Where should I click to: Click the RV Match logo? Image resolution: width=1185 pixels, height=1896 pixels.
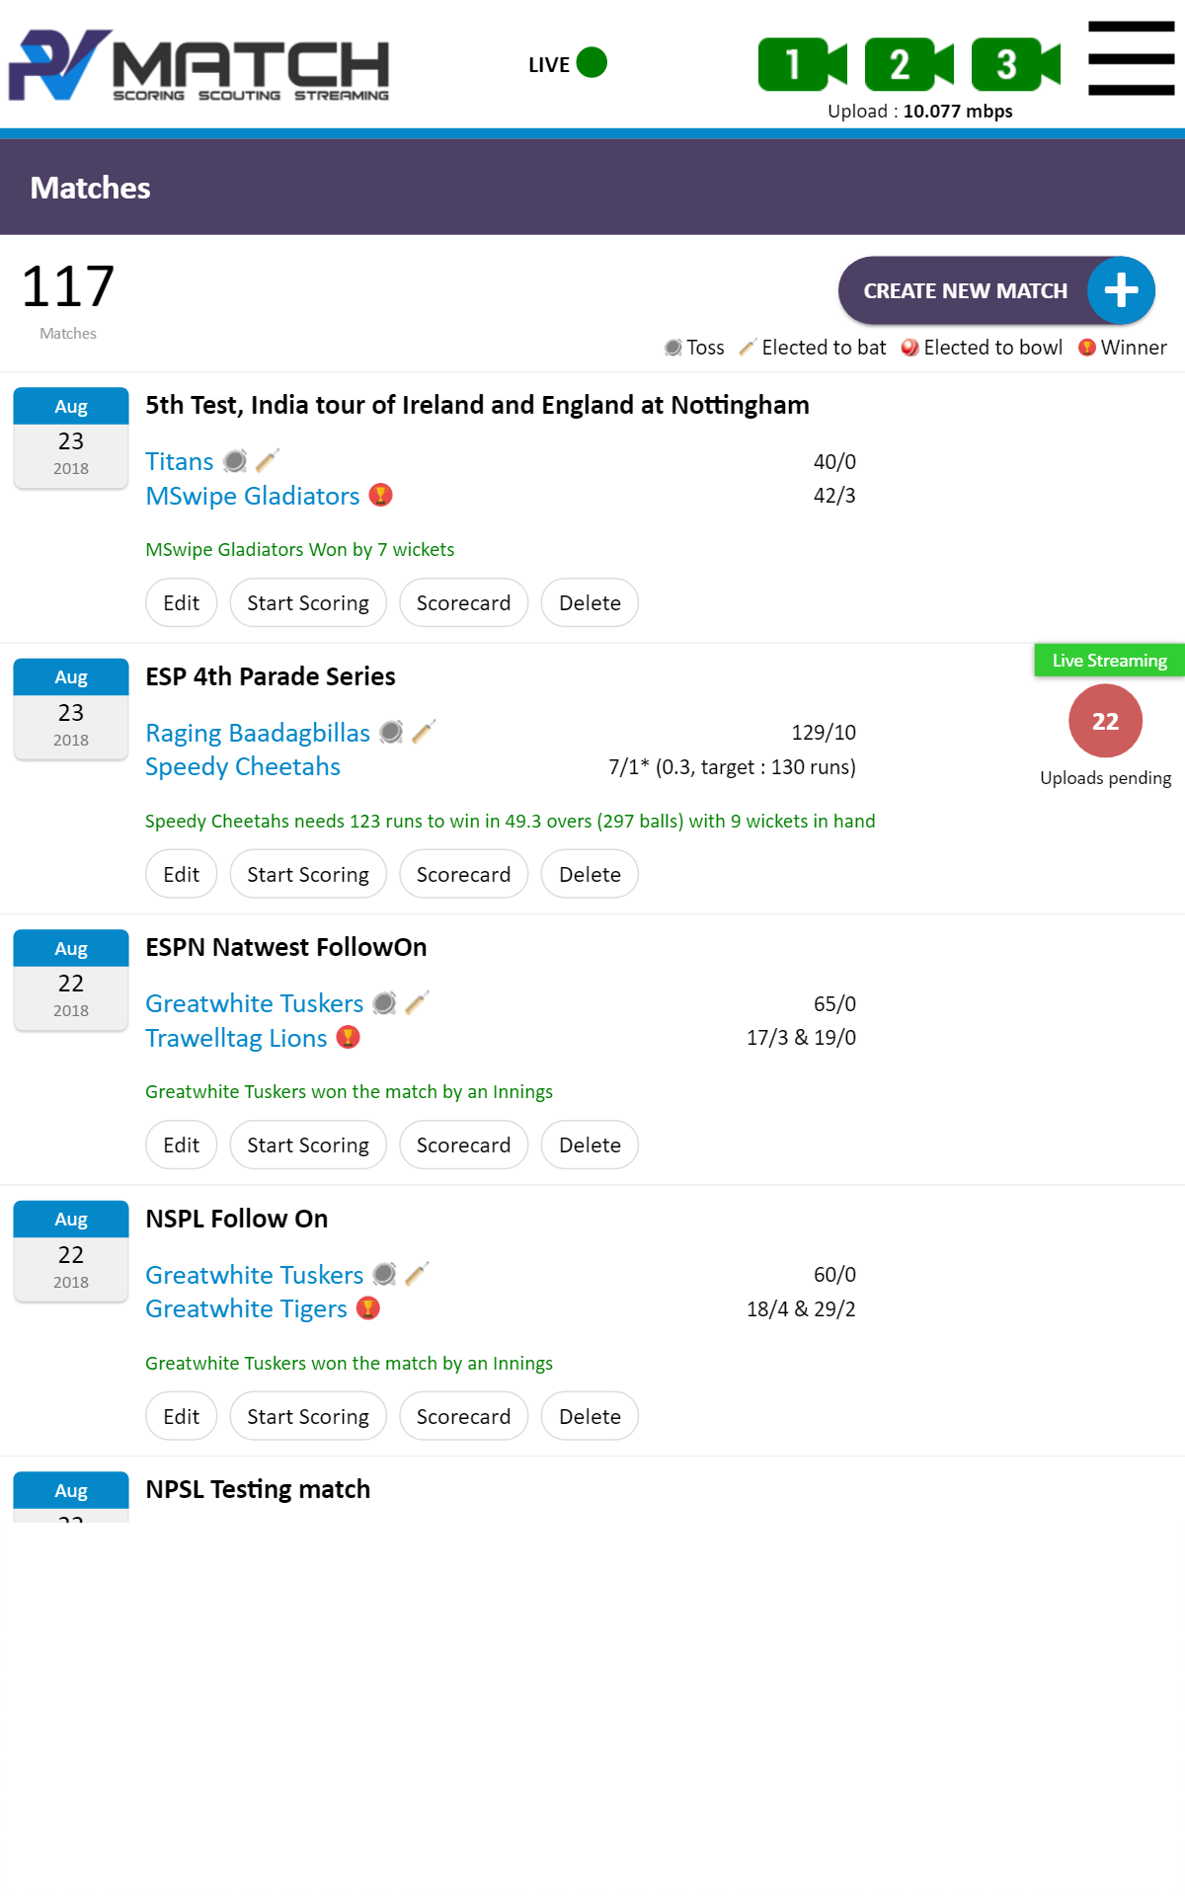(198, 65)
